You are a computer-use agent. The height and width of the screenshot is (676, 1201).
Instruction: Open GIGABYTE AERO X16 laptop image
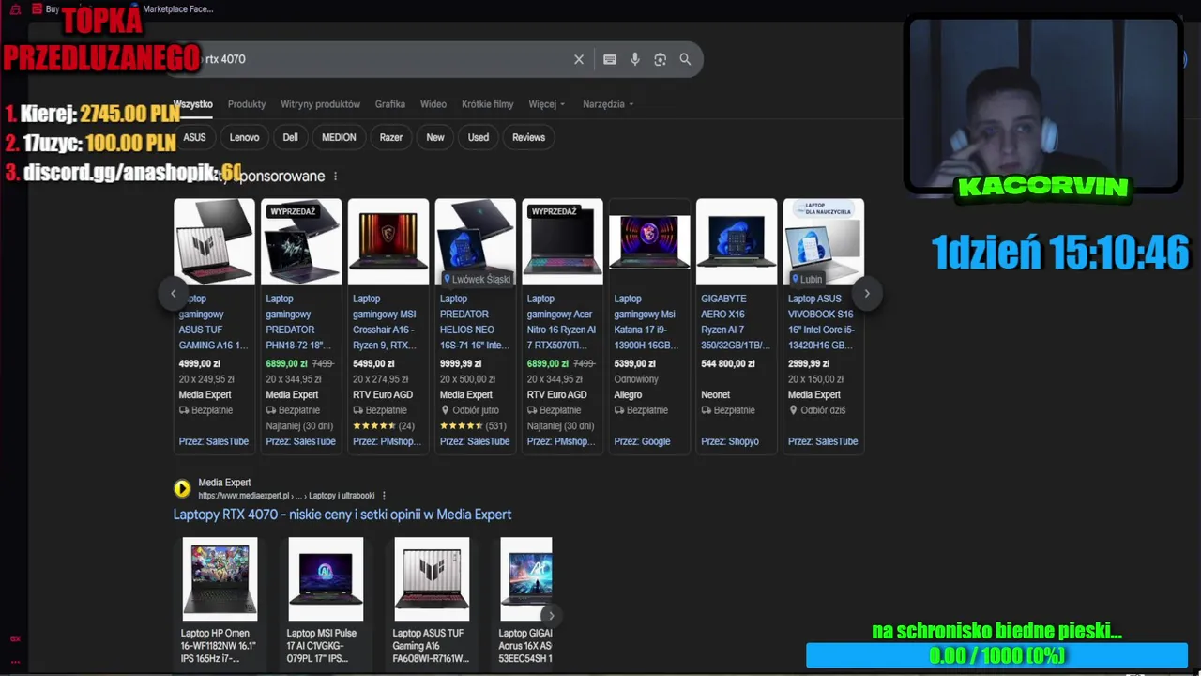pyautogui.click(x=737, y=242)
